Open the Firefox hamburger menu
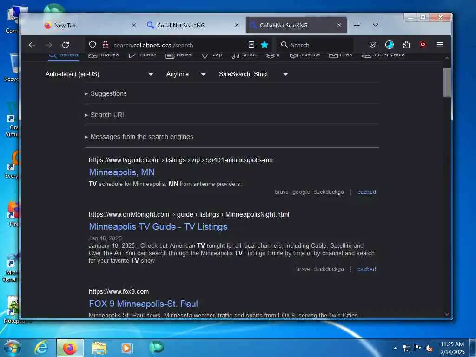This screenshot has height=357, width=476. pyautogui.click(x=440, y=45)
